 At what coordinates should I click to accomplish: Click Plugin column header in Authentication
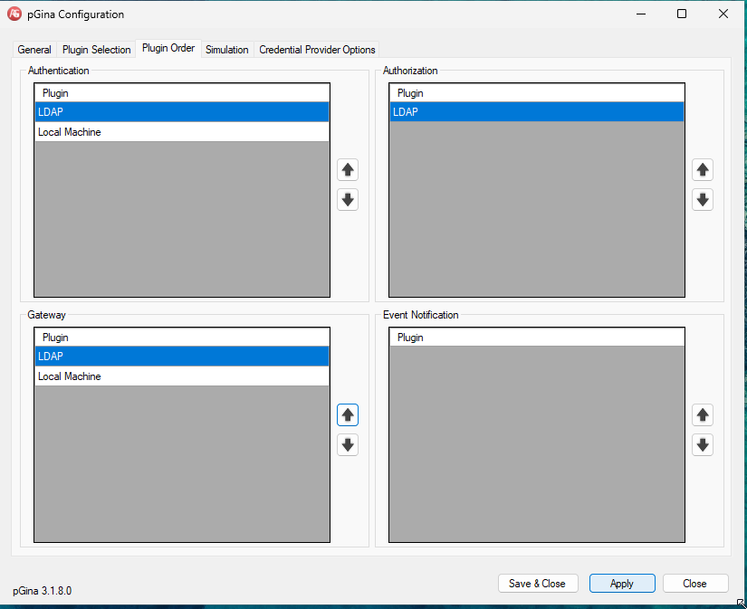click(182, 93)
